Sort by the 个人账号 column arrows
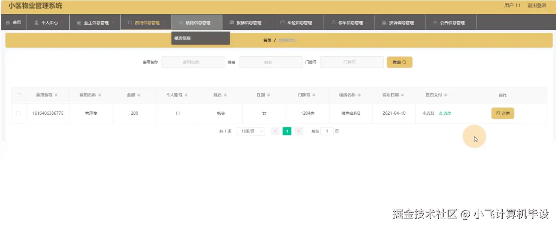This screenshot has width=556, height=227. (186, 95)
